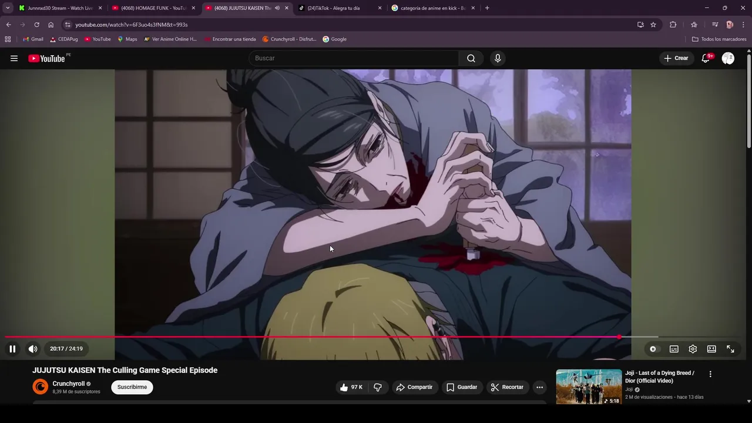This screenshot has height=423, width=752.
Task: Open the Ver Anime Online bookmark
Action: coord(170,39)
